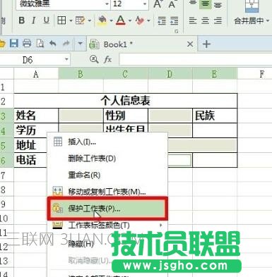Center text horizontally
272x277 pixels.
[206, 20]
